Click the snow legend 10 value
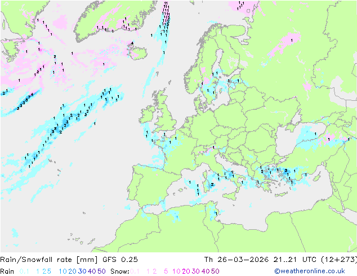Screen dimensions: 357x276 point(176,271)
